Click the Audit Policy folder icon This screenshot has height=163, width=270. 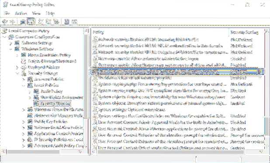click(x=36, y=92)
